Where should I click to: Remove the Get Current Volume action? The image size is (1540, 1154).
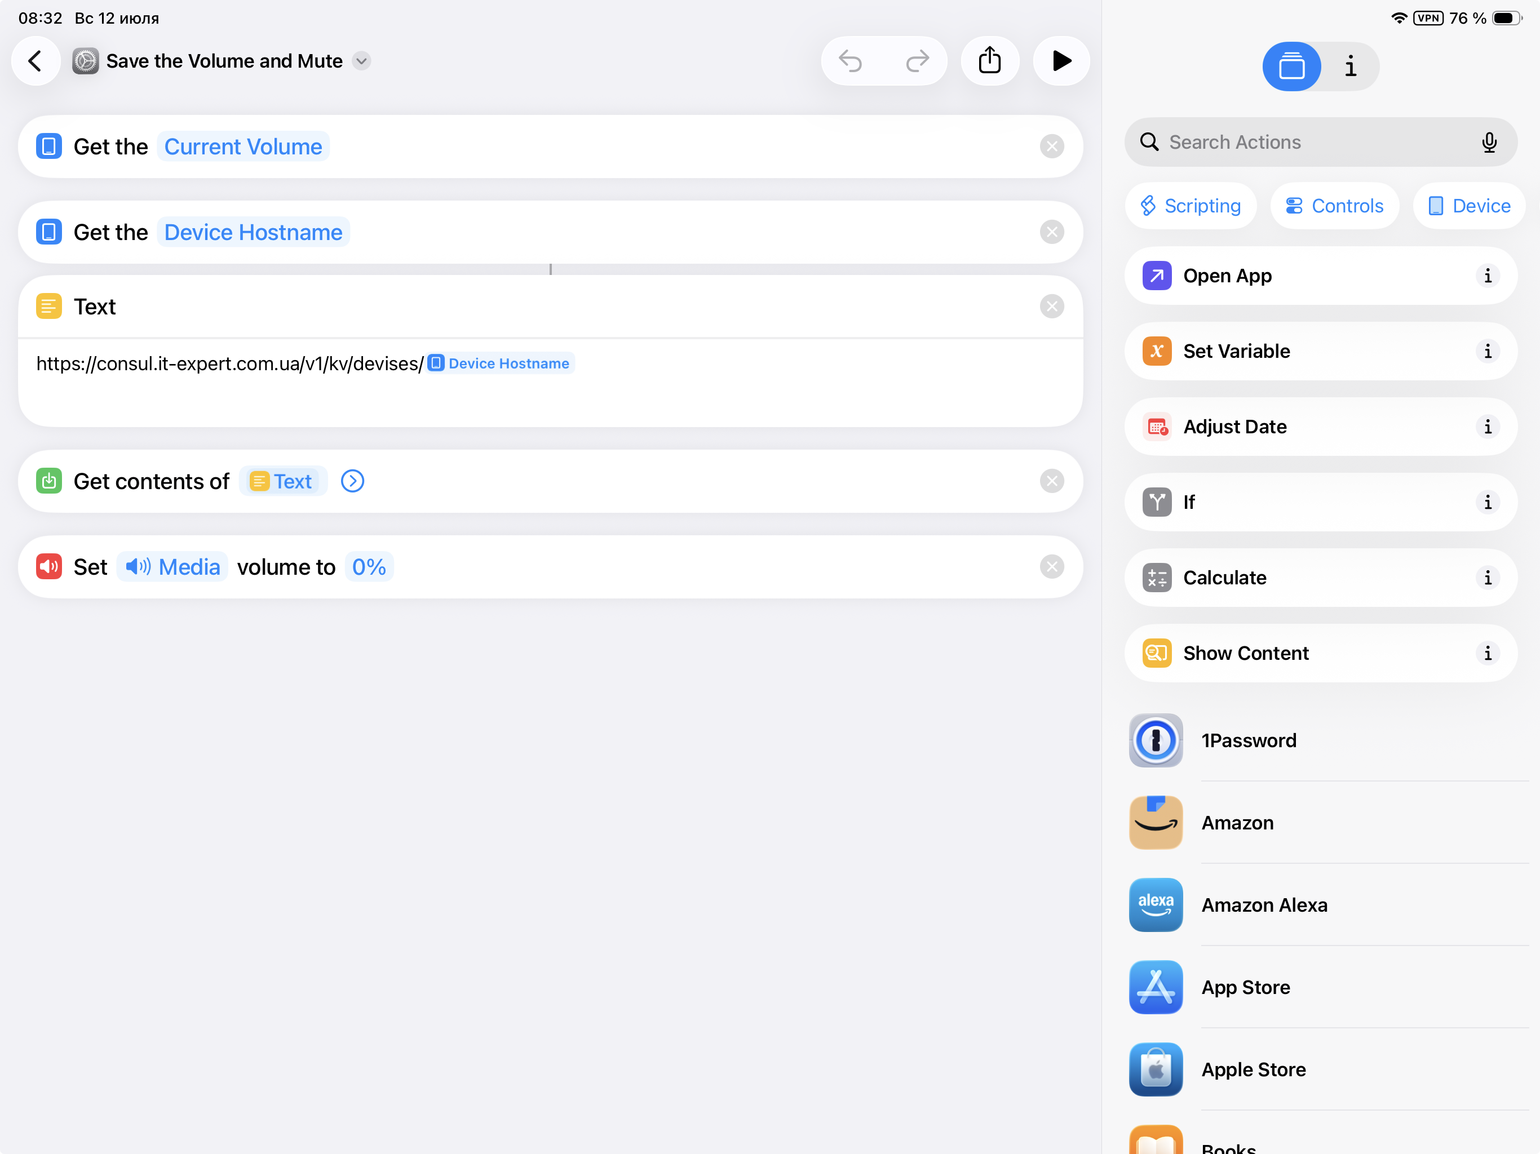coord(1051,147)
